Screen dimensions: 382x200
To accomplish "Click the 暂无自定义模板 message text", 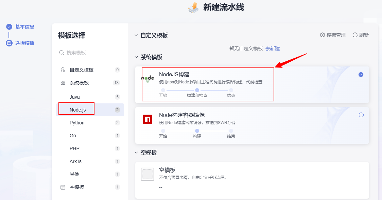I will [x=246, y=48].
